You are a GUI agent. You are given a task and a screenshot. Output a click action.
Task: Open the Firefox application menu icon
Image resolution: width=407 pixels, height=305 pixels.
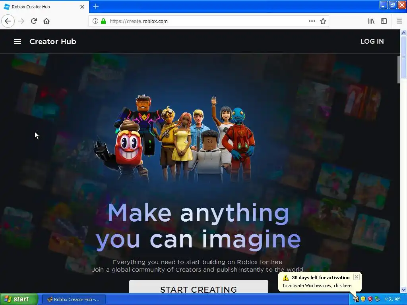tap(399, 21)
